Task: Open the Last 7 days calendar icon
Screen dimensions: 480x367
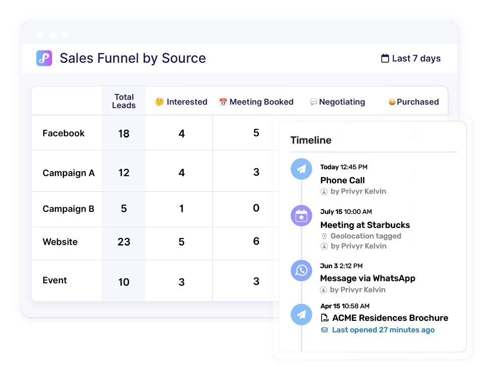Action: (385, 58)
